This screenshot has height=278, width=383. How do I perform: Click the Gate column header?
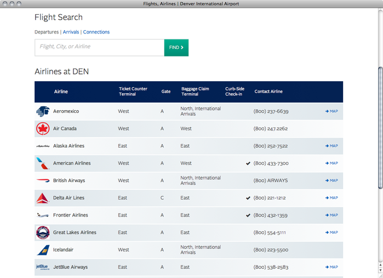coord(166,92)
